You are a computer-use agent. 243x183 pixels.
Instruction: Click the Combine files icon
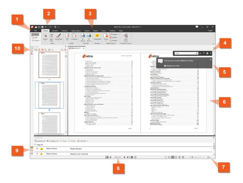tap(74, 36)
